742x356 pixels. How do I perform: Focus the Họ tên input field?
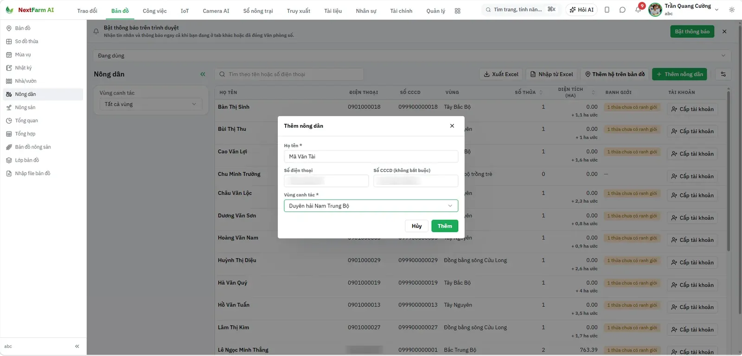pos(371,156)
